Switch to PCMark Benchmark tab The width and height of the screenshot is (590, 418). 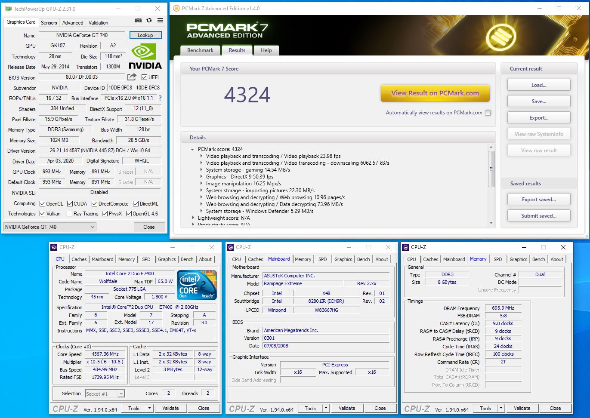pyautogui.click(x=200, y=50)
